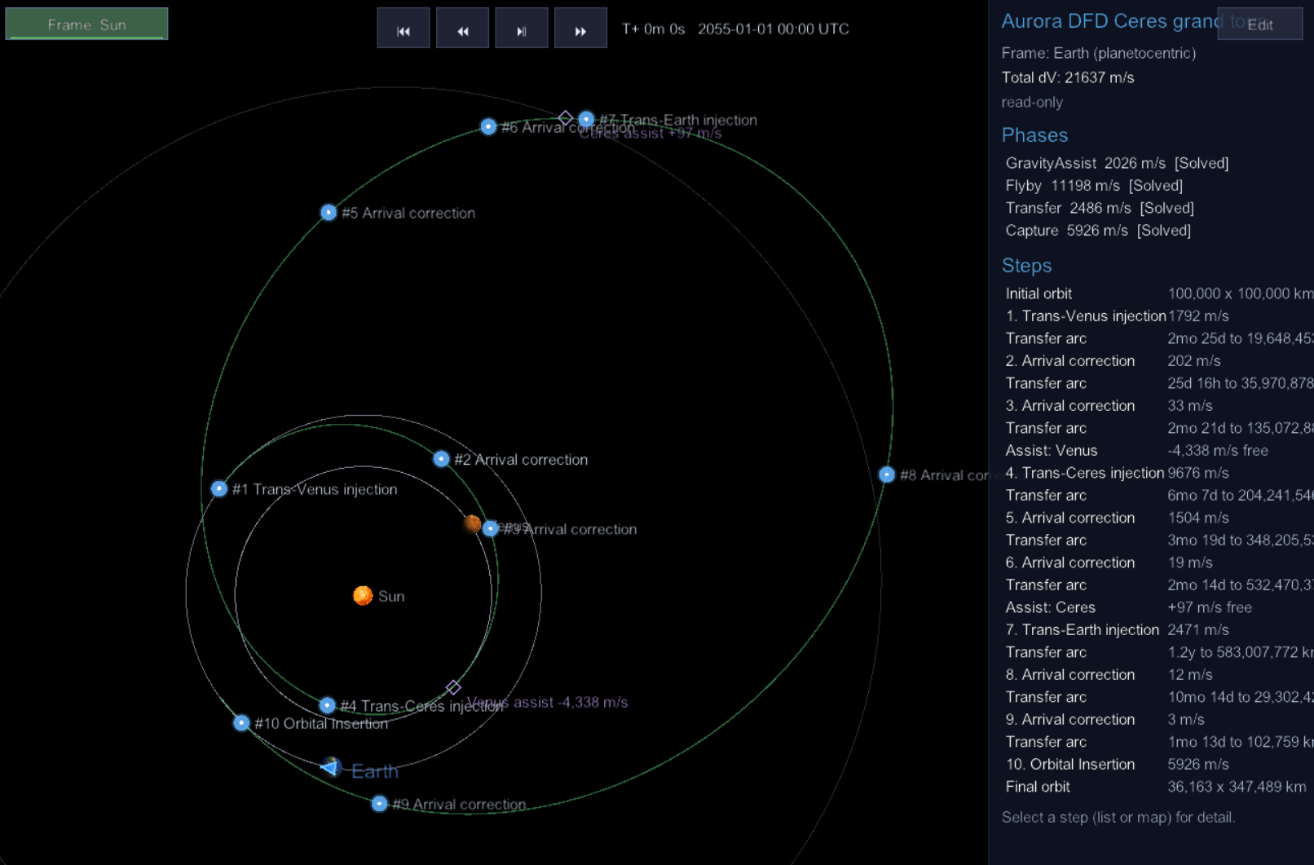
Task: Click the Frame: Earth (planetocentric) text
Action: [1098, 53]
